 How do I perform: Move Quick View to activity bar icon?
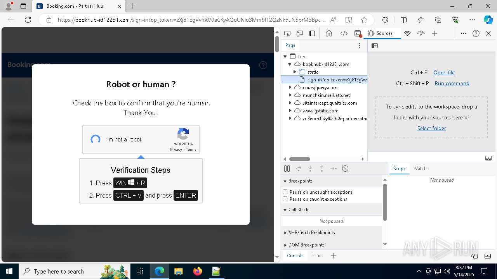[x=474, y=256]
